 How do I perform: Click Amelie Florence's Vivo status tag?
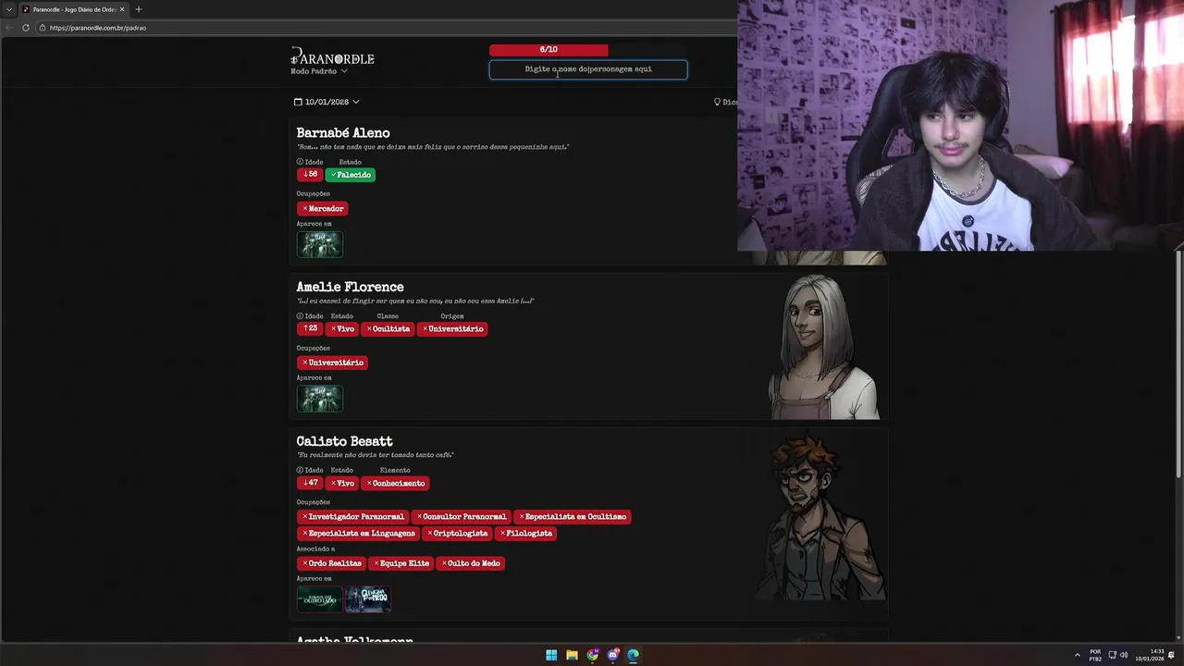point(342,328)
